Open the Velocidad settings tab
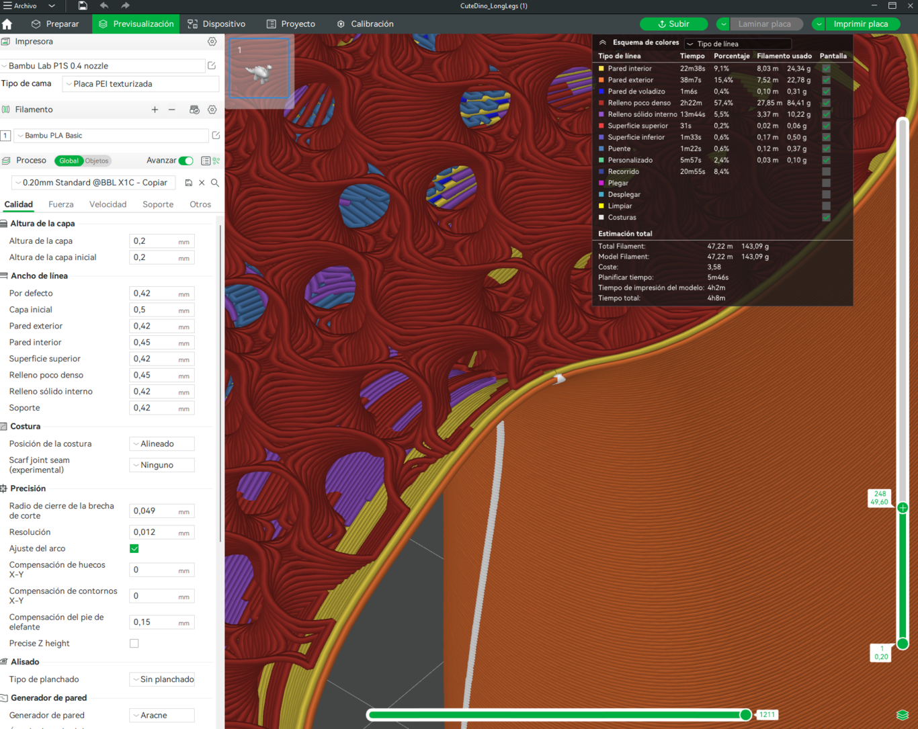918x729 pixels. [x=108, y=204]
